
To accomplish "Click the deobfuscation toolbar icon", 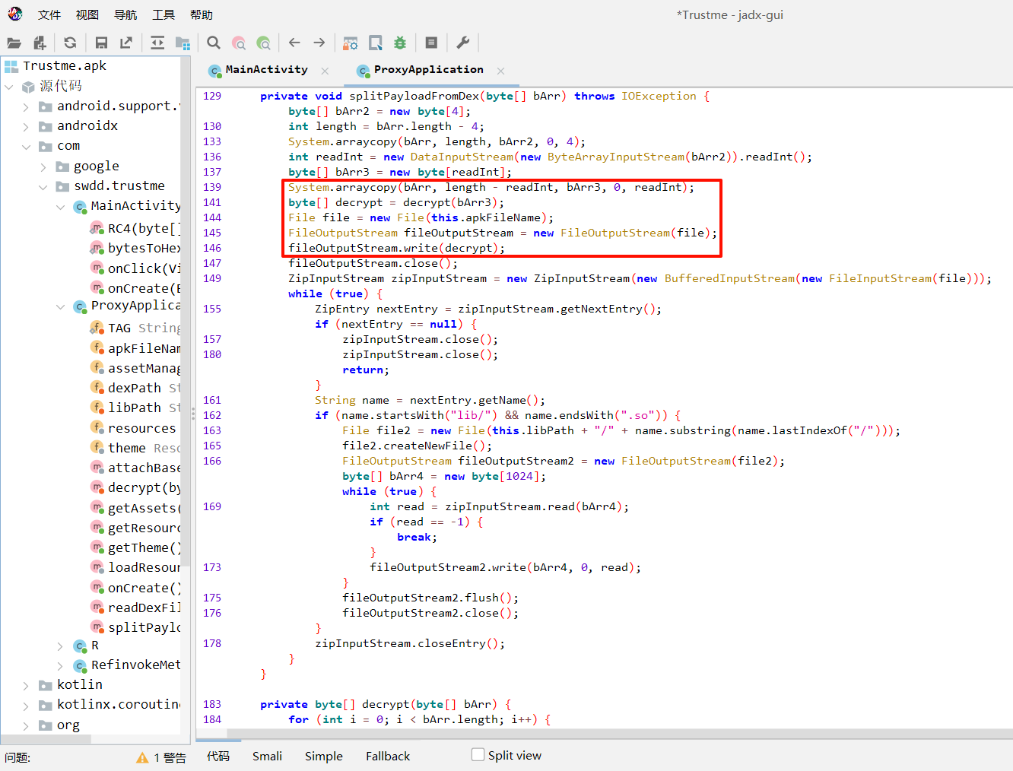I will 350,43.
